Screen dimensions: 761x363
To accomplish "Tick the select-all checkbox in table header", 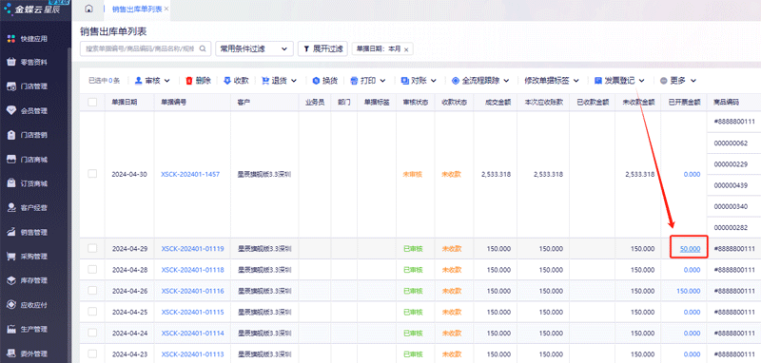I will pyautogui.click(x=92, y=103).
